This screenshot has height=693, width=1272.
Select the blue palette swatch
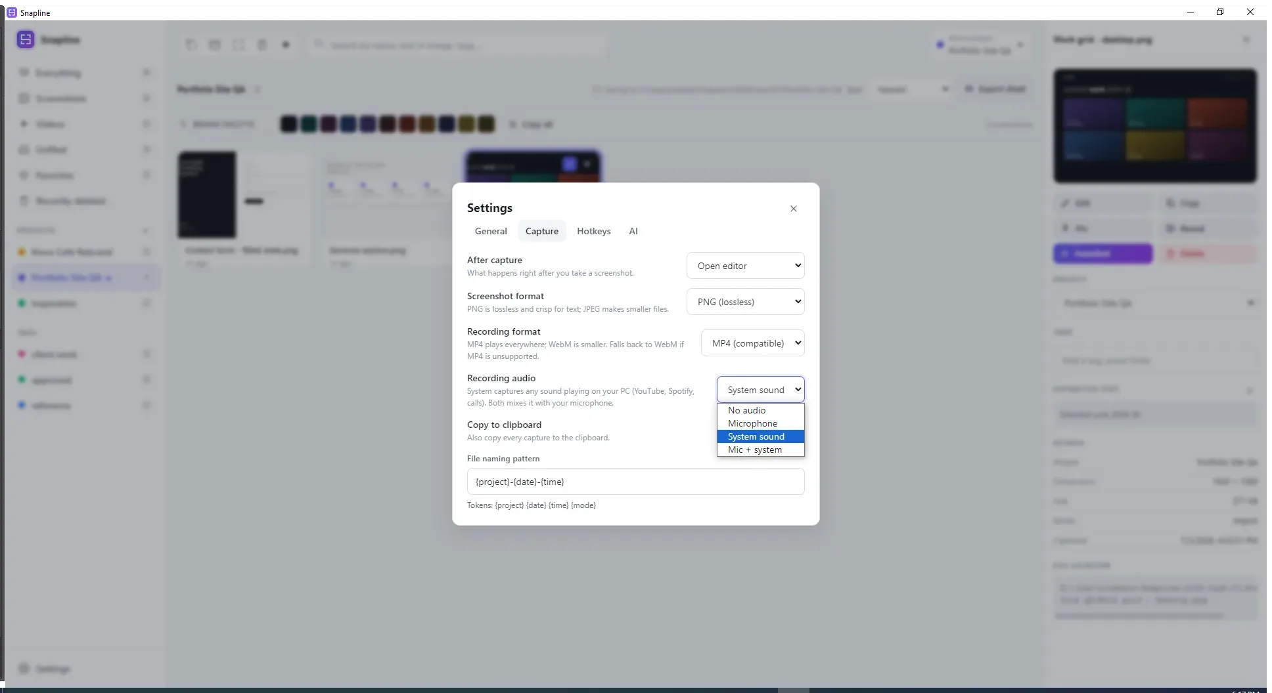pos(348,124)
